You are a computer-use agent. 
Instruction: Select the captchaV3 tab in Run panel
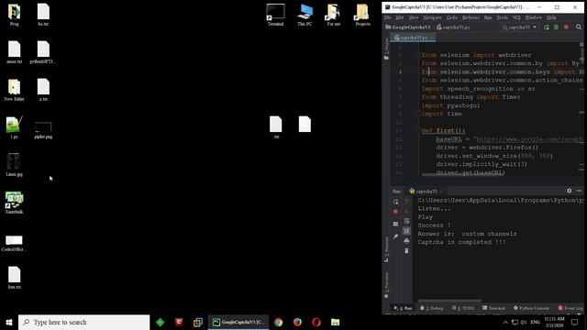click(x=426, y=192)
